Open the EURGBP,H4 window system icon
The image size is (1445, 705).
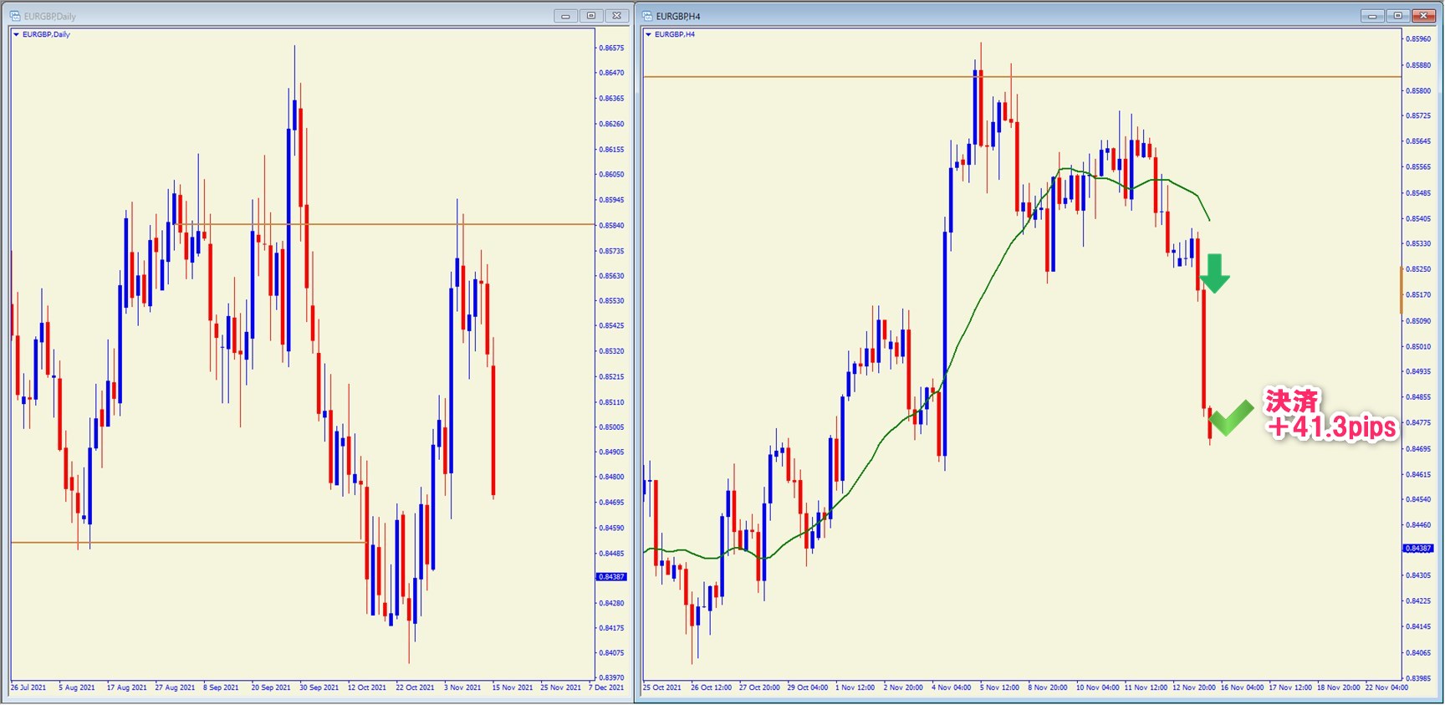point(647,16)
